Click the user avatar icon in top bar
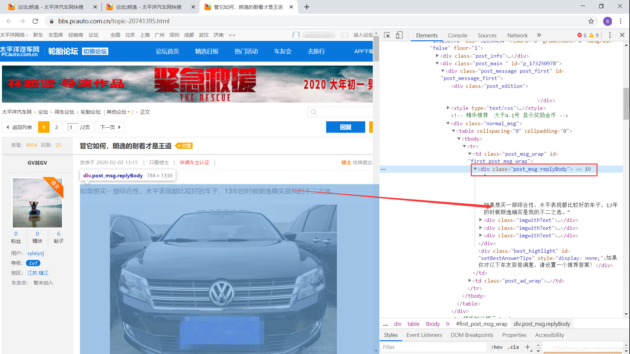This screenshot has width=630, height=354. 296,35
